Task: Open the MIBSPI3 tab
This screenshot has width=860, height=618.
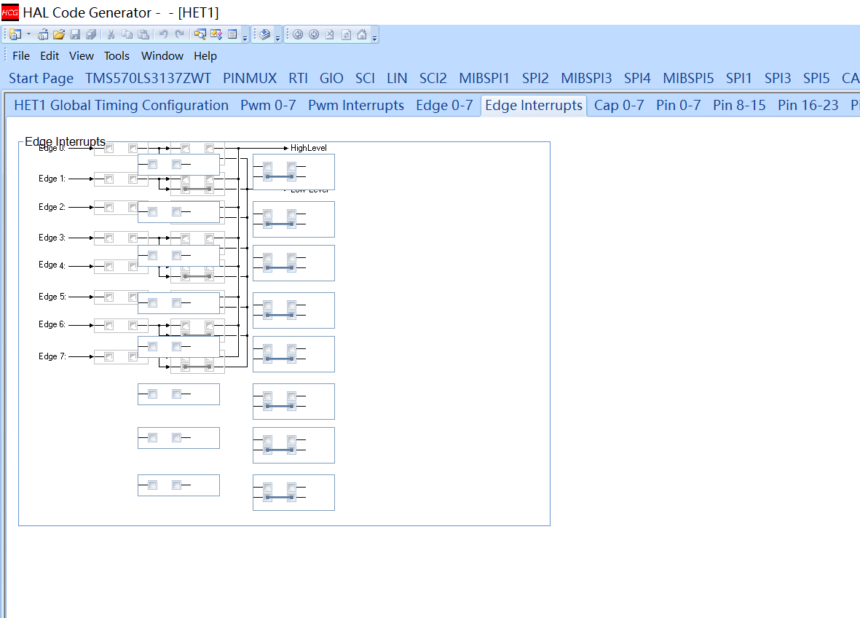Action: (586, 78)
